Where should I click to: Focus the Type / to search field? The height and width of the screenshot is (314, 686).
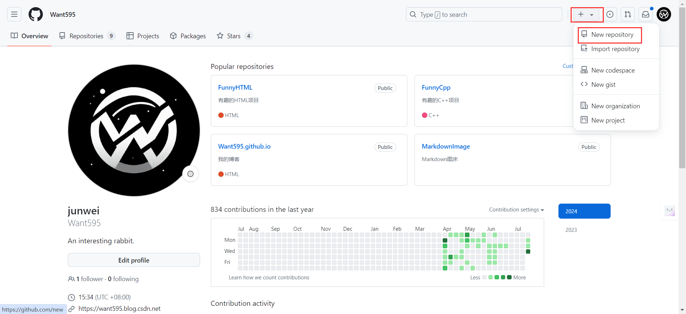[484, 14]
